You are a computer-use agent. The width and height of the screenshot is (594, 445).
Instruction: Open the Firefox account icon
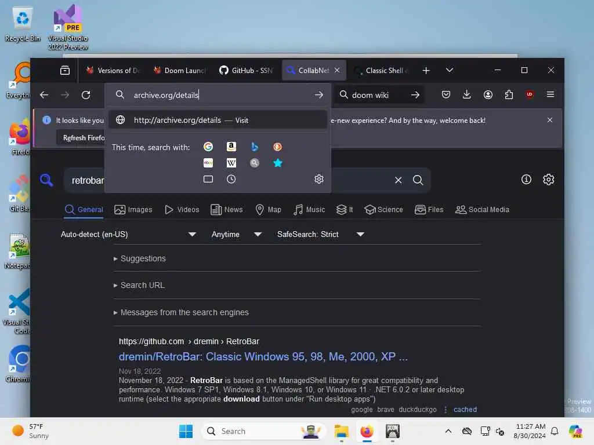(x=488, y=94)
